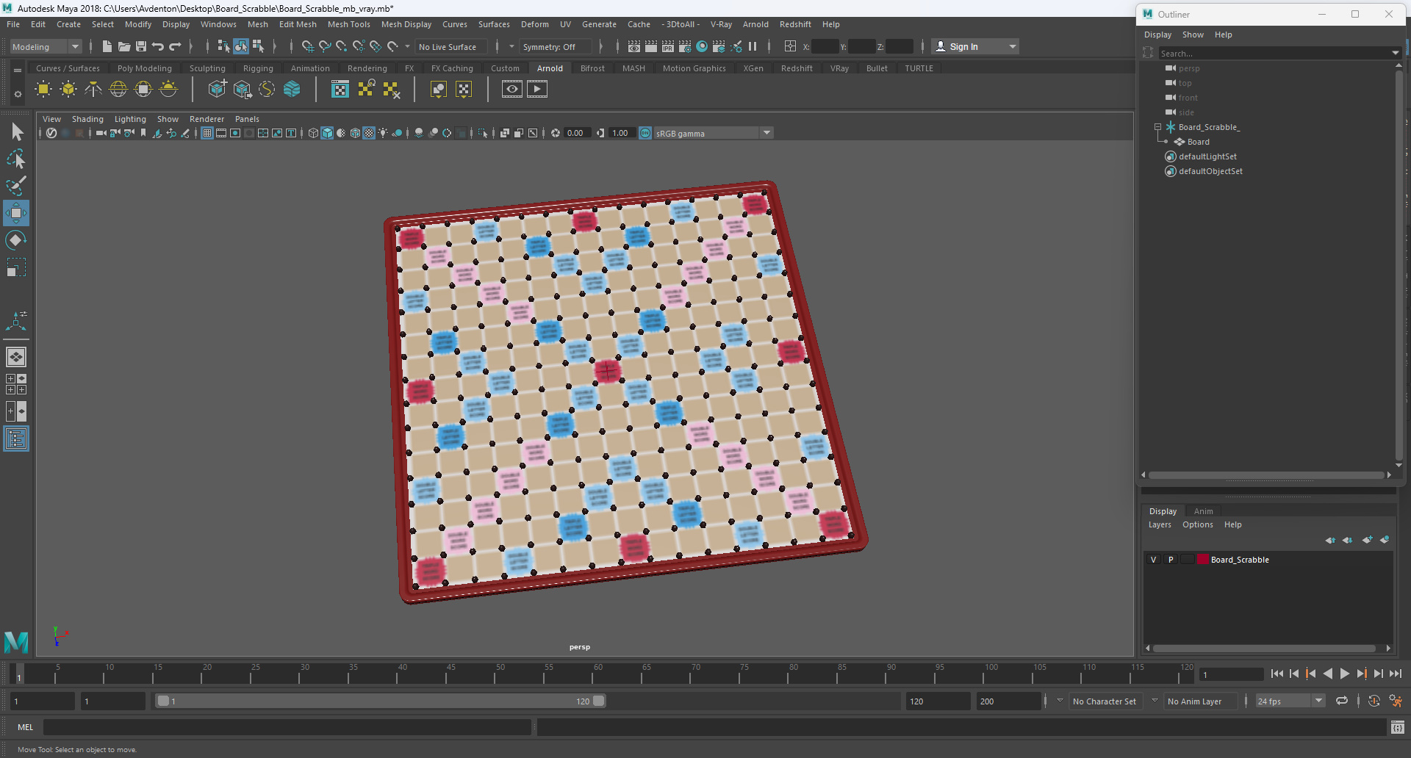Toggle display type box of Board_Scrabble layer
1411x758 pixels.
click(1188, 560)
